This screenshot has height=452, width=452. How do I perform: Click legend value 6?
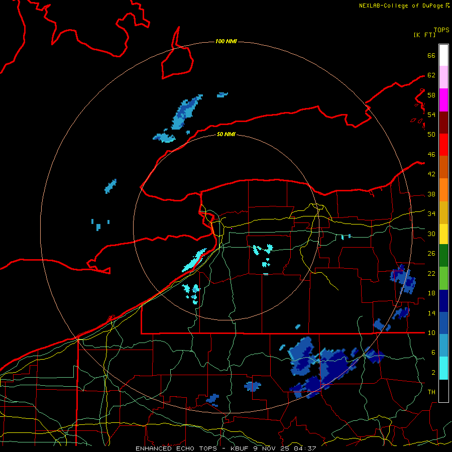pyautogui.click(x=433, y=352)
